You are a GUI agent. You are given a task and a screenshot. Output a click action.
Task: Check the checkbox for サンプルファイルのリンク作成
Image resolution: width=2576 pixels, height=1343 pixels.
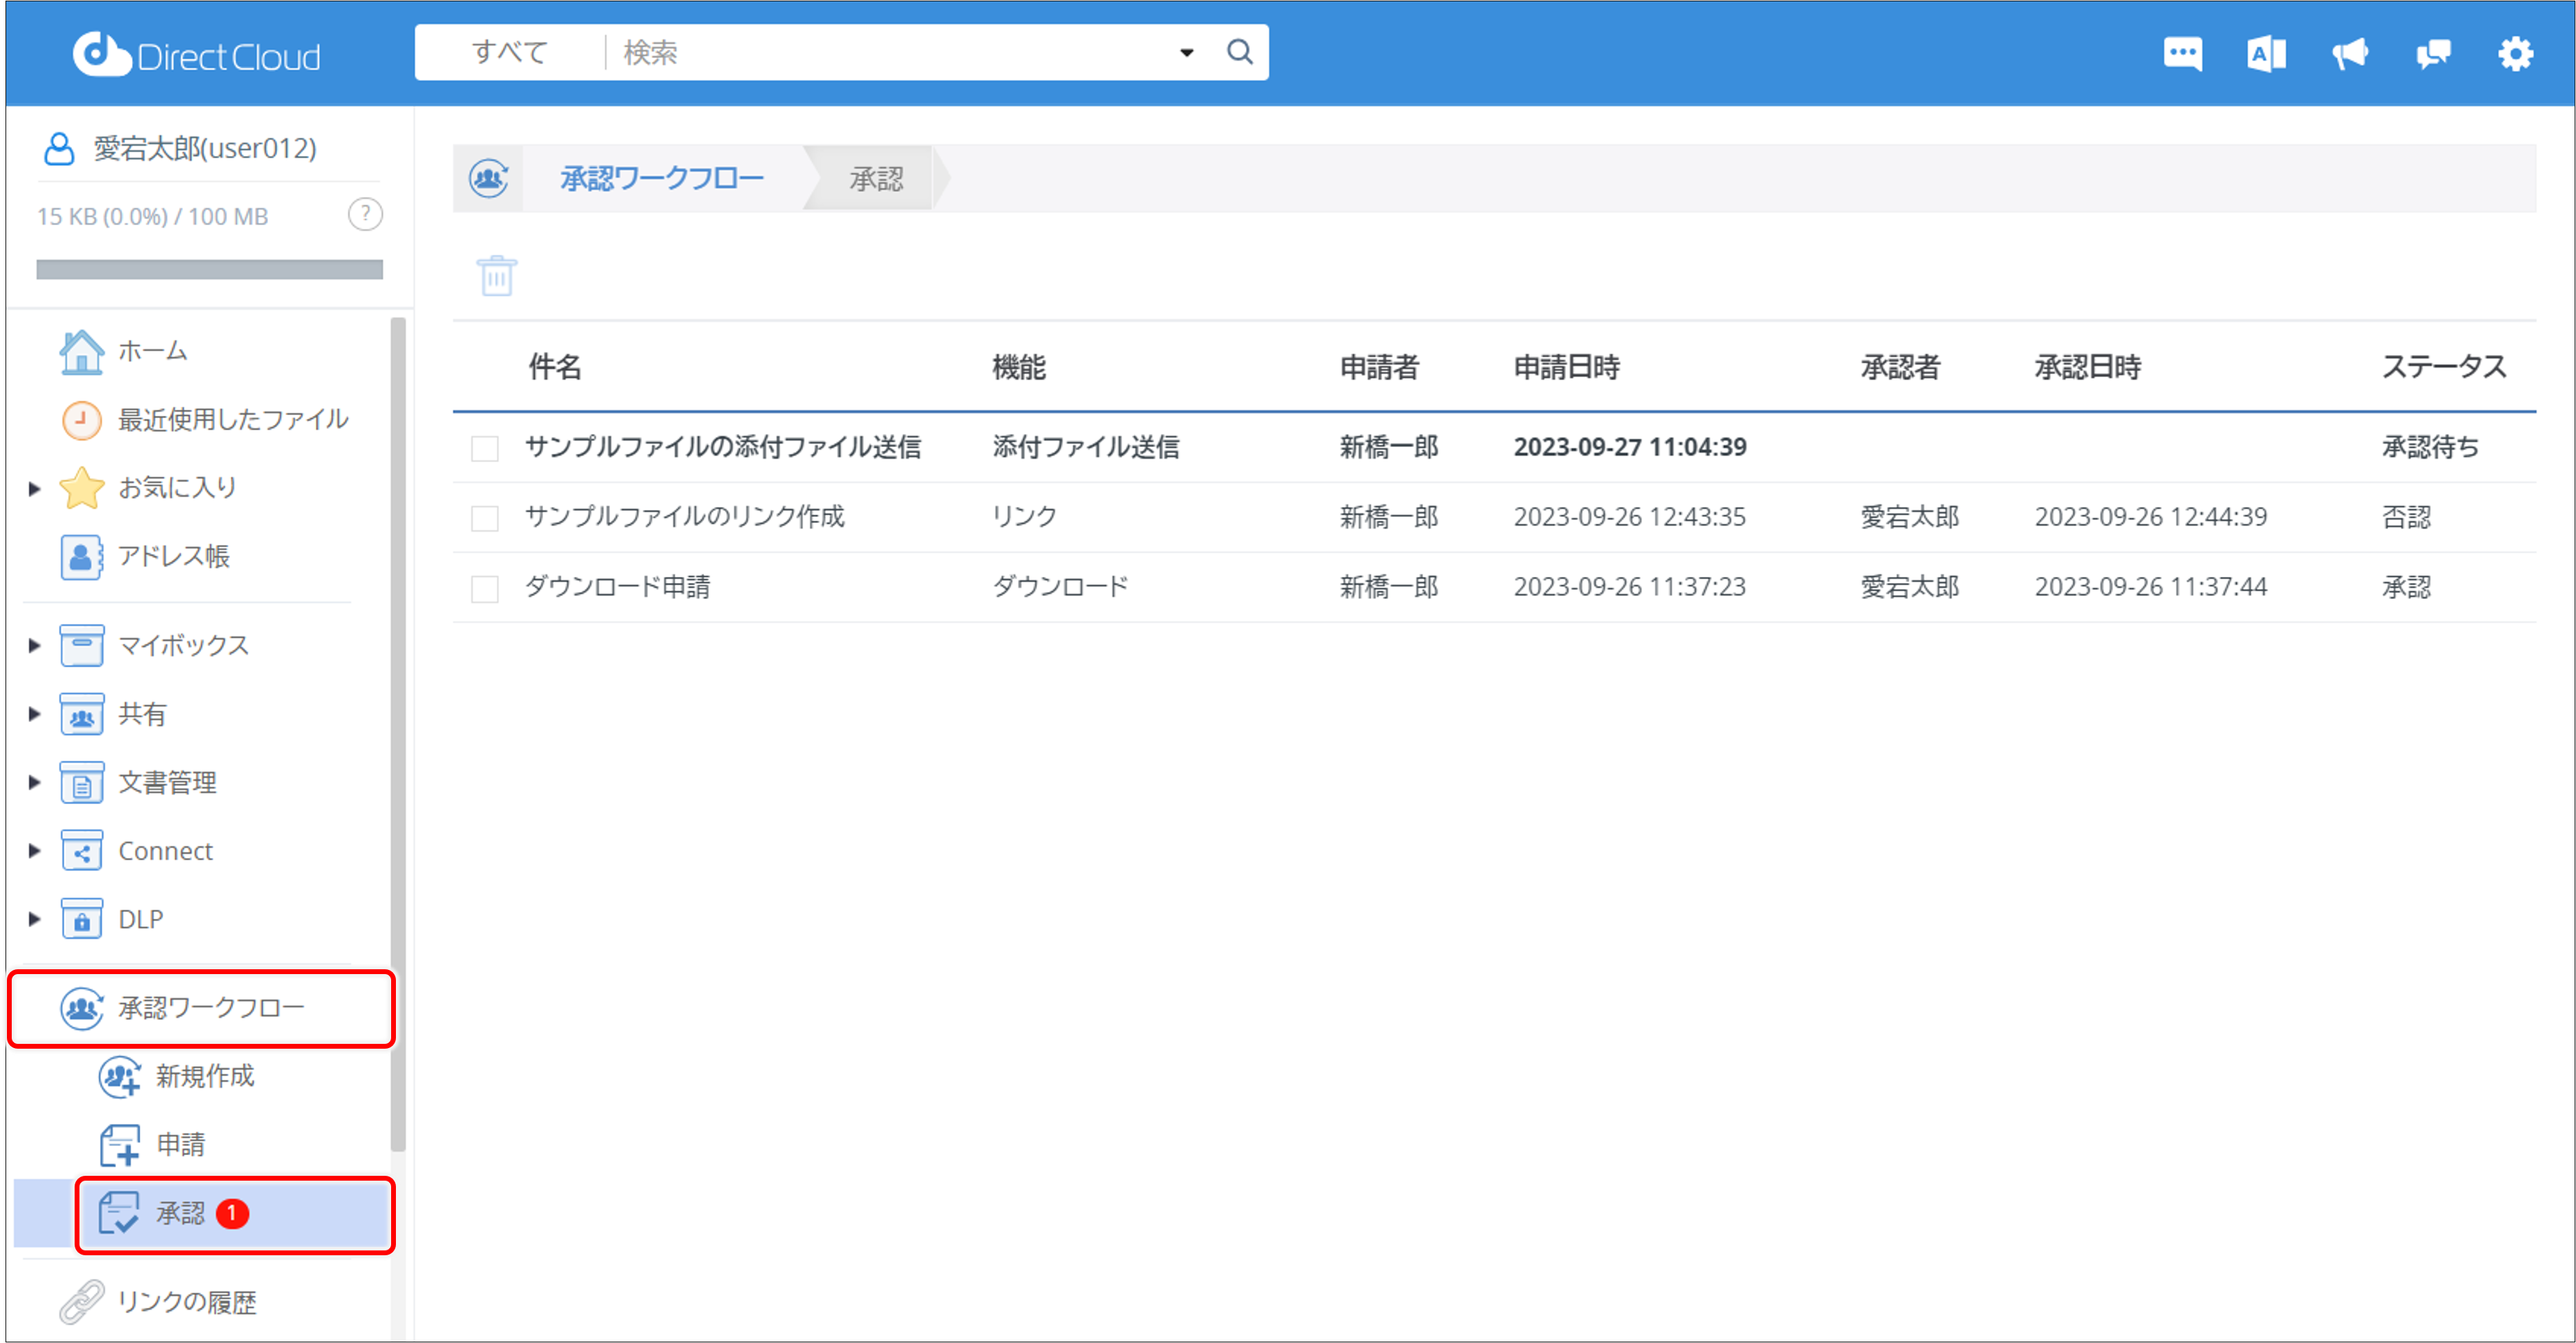(x=485, y=517)
